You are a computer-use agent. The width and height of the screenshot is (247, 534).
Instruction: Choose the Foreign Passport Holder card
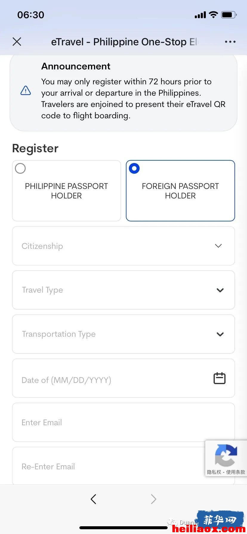tap(180, 191)
